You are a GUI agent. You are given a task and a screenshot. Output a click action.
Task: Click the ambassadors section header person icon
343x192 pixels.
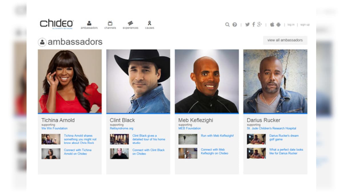[42, 42]
